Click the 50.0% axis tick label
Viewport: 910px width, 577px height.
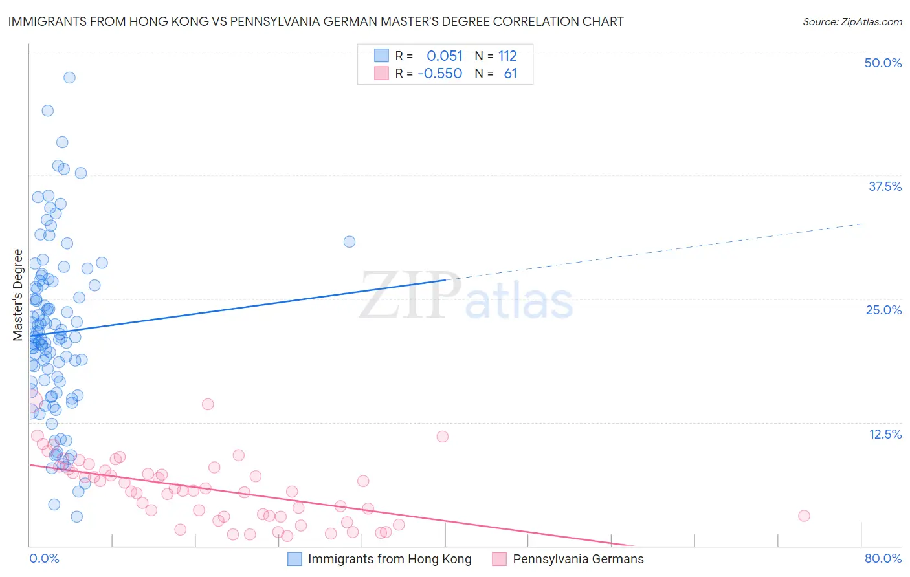[x=883, y=63]
